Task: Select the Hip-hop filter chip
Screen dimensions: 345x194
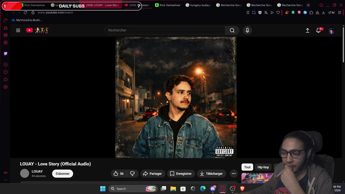Action: point(263,167)
